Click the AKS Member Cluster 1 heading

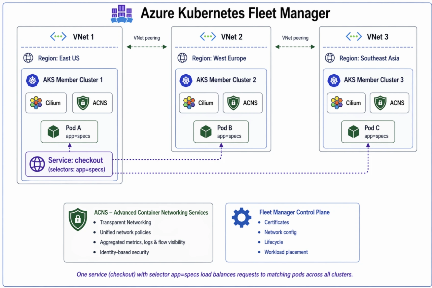pos(73,80)
